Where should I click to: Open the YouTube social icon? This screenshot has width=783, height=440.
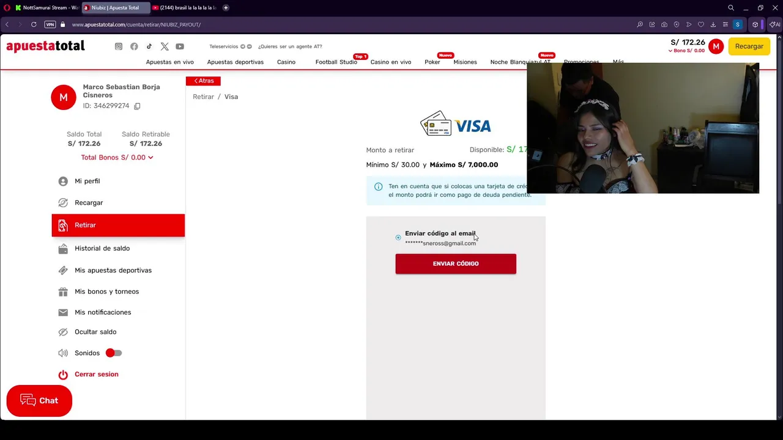click(x=180, y=46)
